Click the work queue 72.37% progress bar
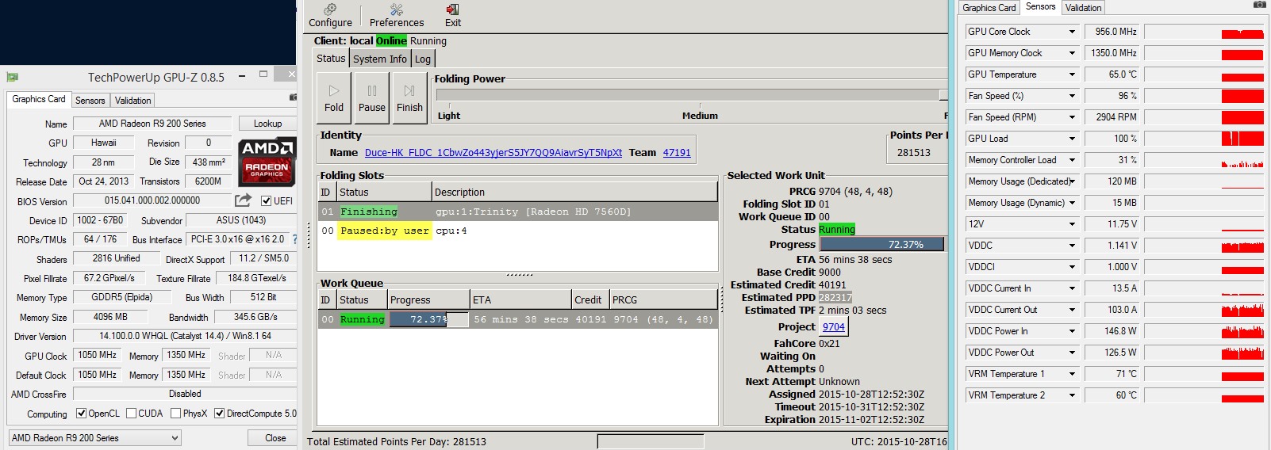 click(428, 319)
